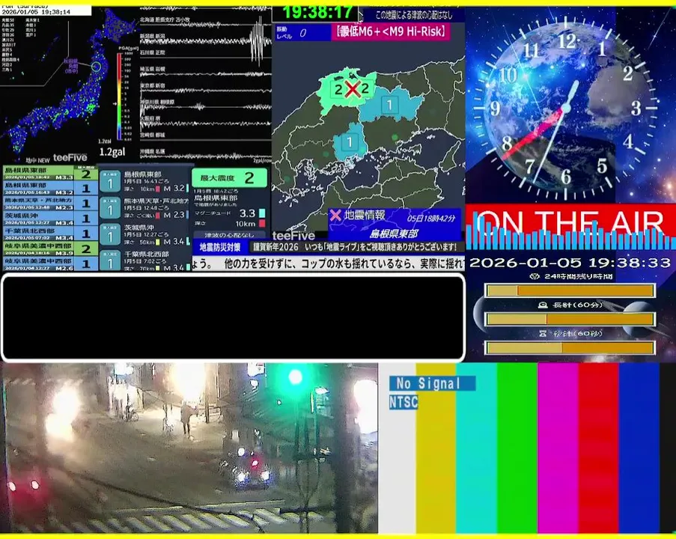The height and width of the screenshot is (539, 676).
Task: Click the 05日18時42分 time in map banner
Action: point(431,219)
